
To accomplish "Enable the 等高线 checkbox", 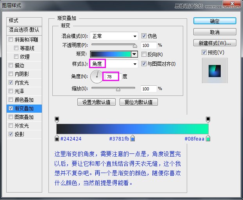I will click(x=16, y=48).
